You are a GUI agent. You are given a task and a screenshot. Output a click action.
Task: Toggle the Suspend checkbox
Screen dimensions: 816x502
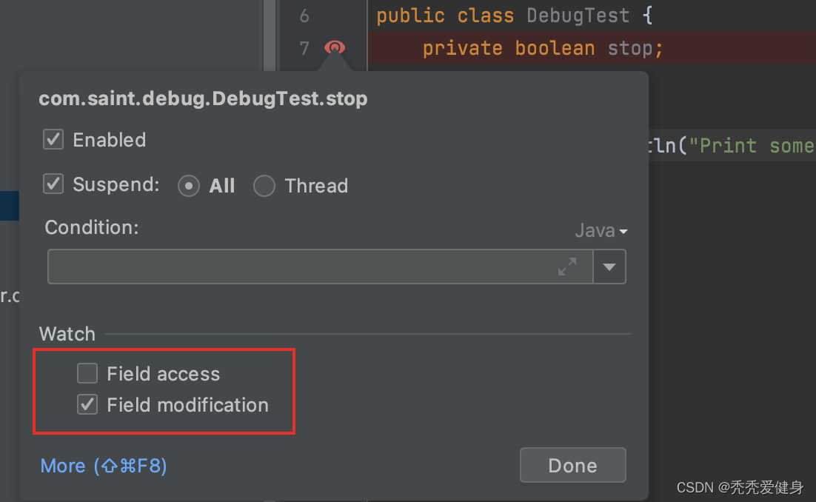53,184
